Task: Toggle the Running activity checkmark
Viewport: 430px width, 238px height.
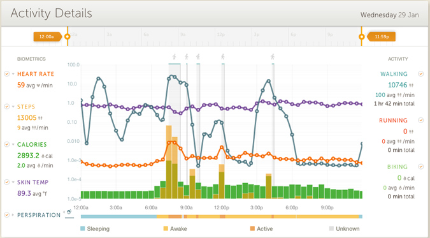Action: 420,120
